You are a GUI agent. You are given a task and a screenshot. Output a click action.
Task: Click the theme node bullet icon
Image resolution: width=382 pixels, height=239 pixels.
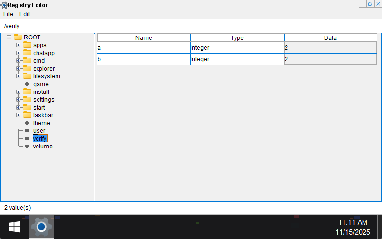click(x=27, y=123)
